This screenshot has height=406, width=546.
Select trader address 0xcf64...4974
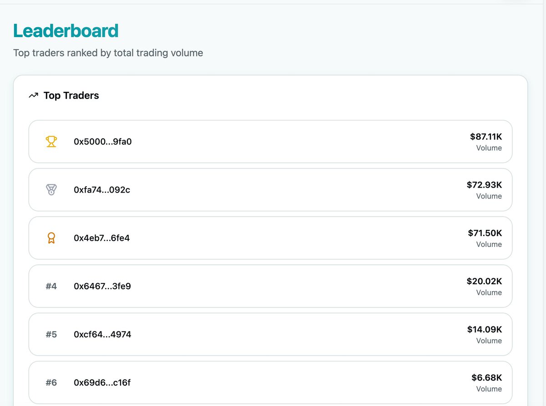[x=102, y=334]
